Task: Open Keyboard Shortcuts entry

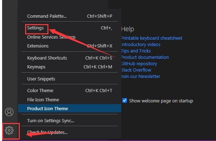Action: point(70,58)
